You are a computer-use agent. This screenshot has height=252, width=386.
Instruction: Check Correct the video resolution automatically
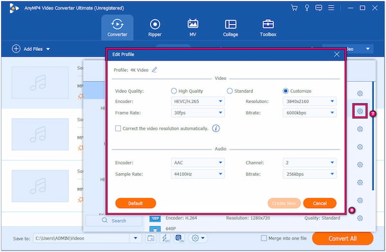pos(118,128)
